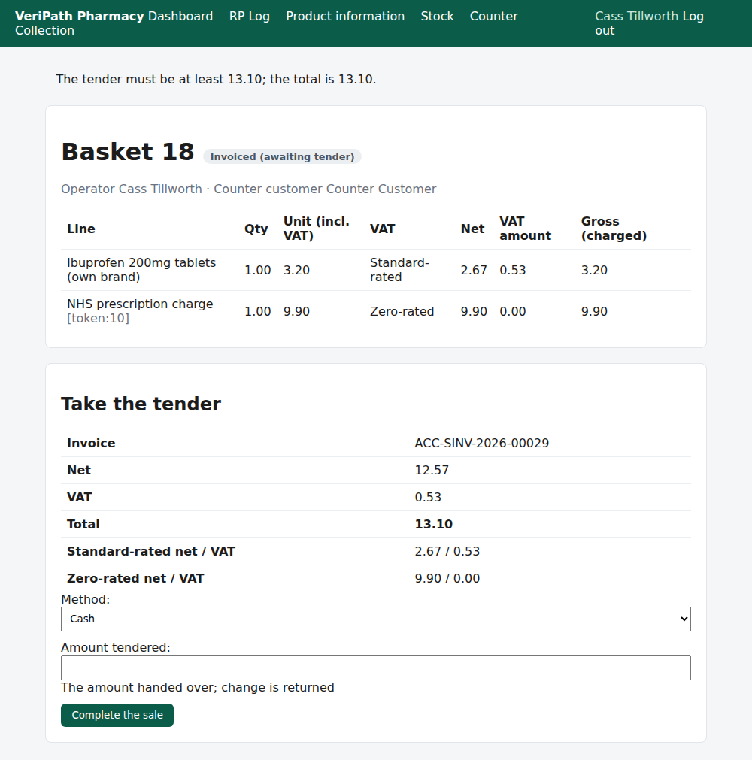Click the bold Total value 13.10
Viewport: 752px width, 760px height.
pyautogui.click(x=433, y=524)
